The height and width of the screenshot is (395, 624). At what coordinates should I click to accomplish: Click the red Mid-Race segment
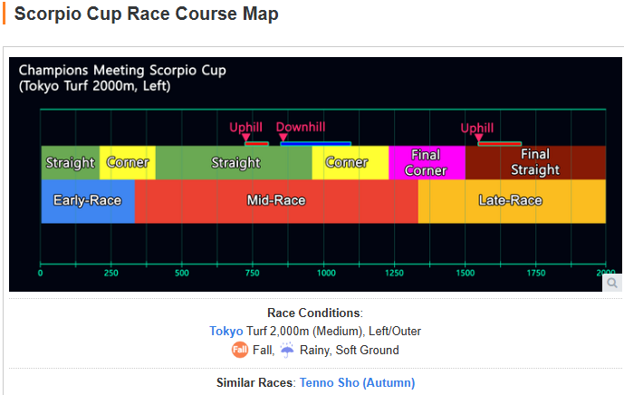tap(276, 201)
